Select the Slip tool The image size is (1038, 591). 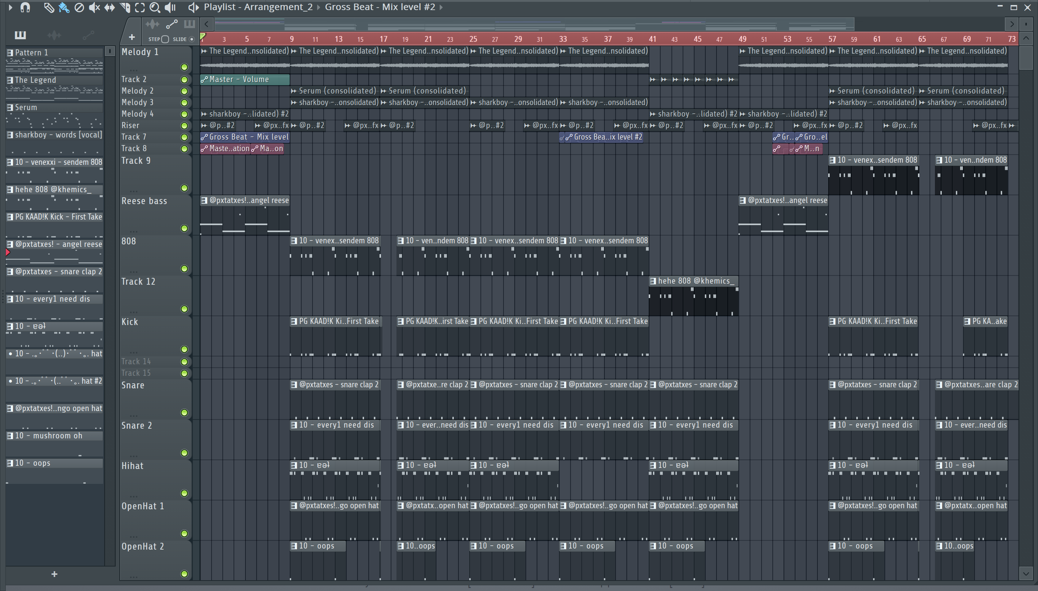click(x=109, y=7)
